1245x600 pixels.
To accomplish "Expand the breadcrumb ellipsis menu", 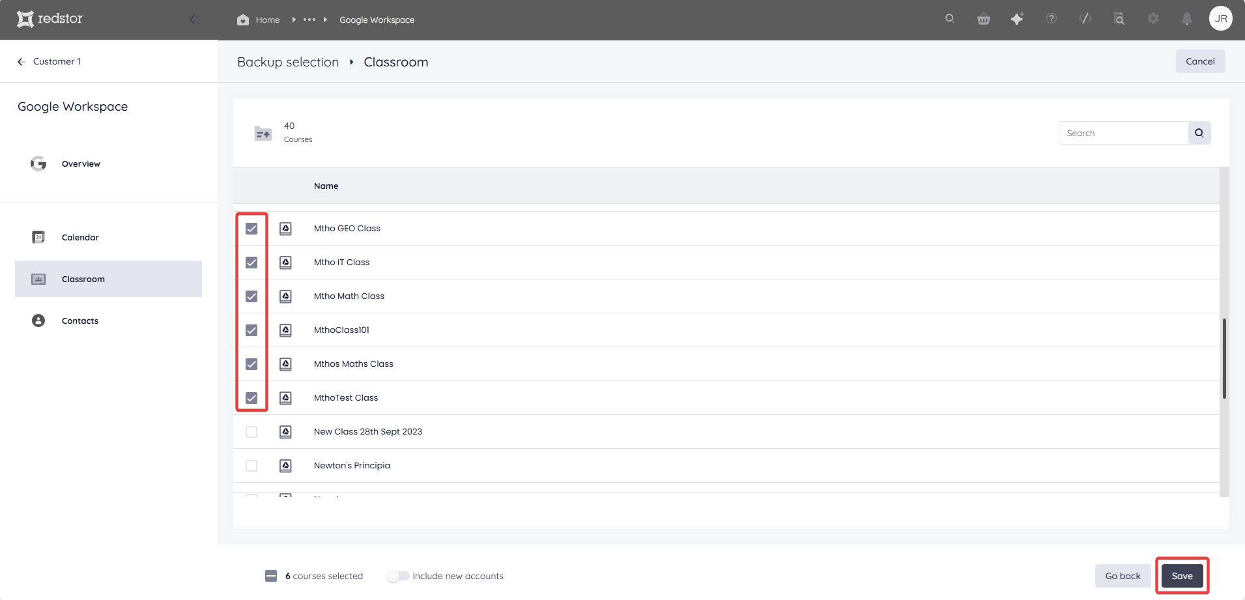I will [x=309, y=20].
